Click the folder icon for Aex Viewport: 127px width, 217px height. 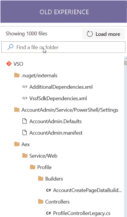point(17,144)
